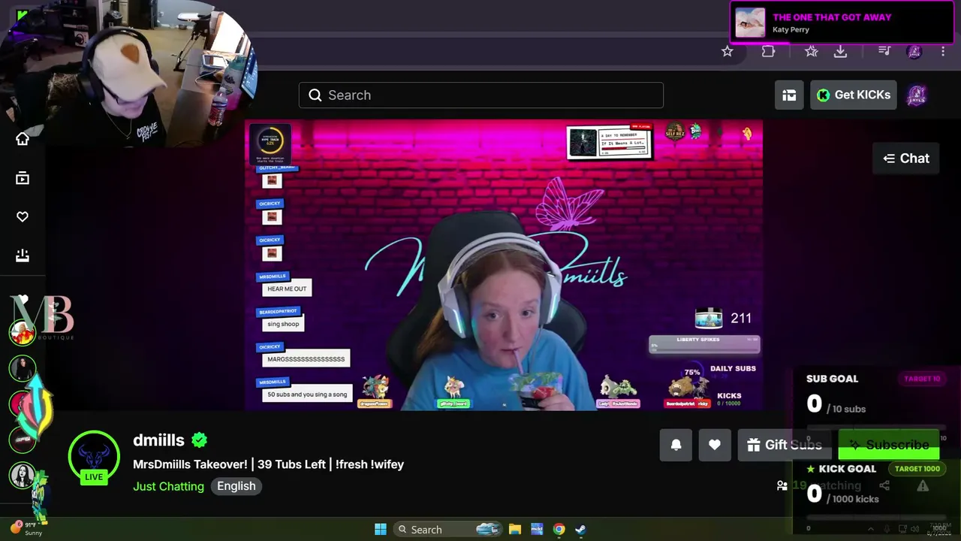Screen dimensions: 961x541
Task: Click the Katy Perry album art thumbnail
Action: (x=750, y=23)
